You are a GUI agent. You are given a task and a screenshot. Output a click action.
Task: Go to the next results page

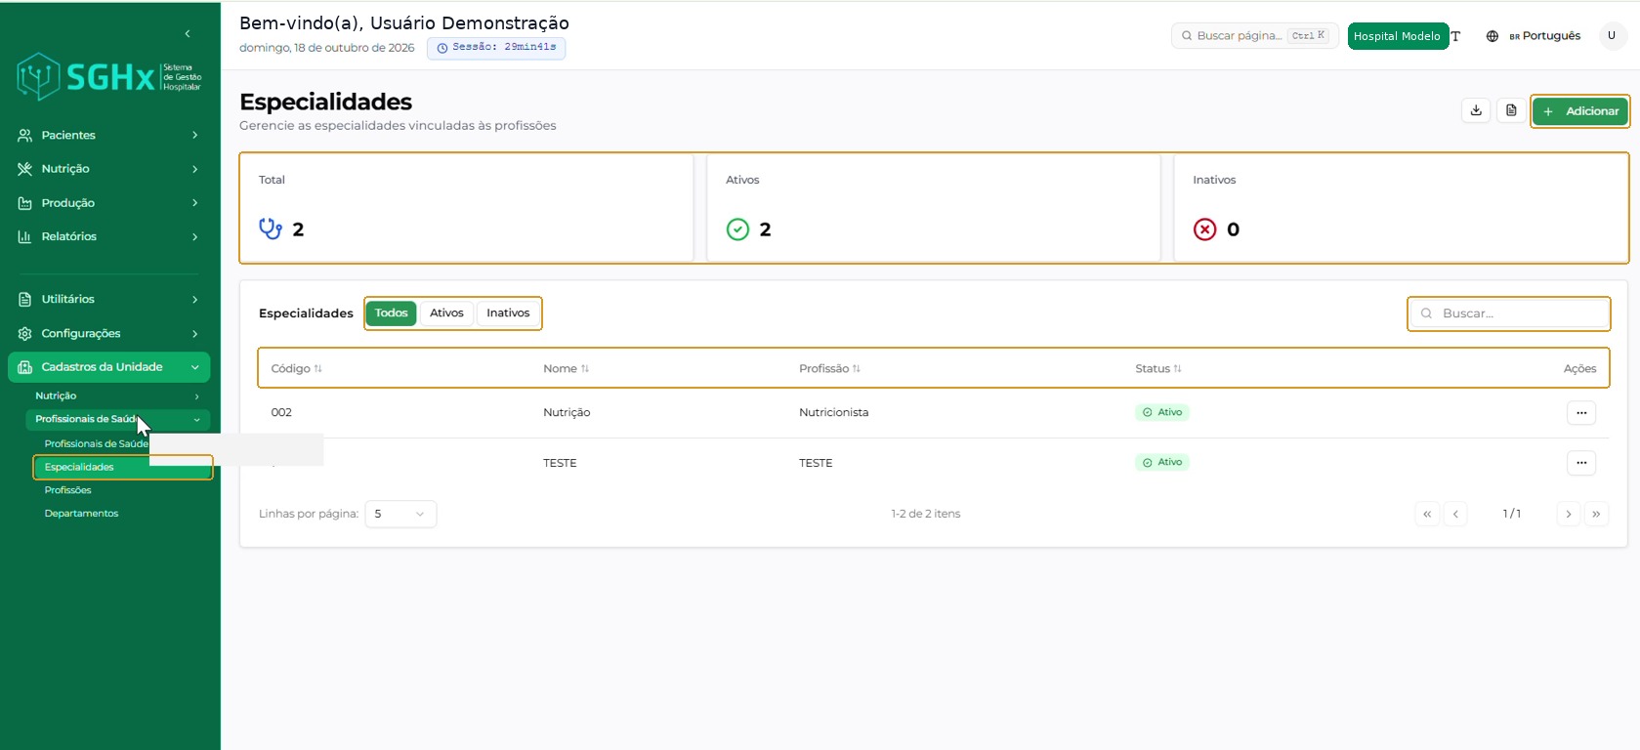1569,514
